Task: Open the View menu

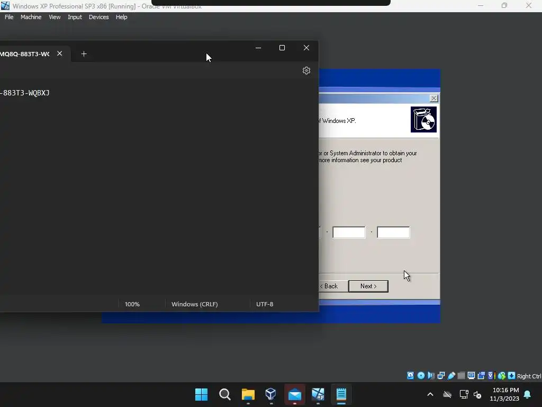Action: [55, 17]
